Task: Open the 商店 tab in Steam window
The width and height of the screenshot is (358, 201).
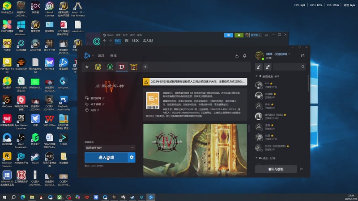Action: [118, 41]
